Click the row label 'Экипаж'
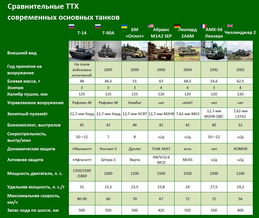This screenshot has height=218, width=259. pos(15,88)
